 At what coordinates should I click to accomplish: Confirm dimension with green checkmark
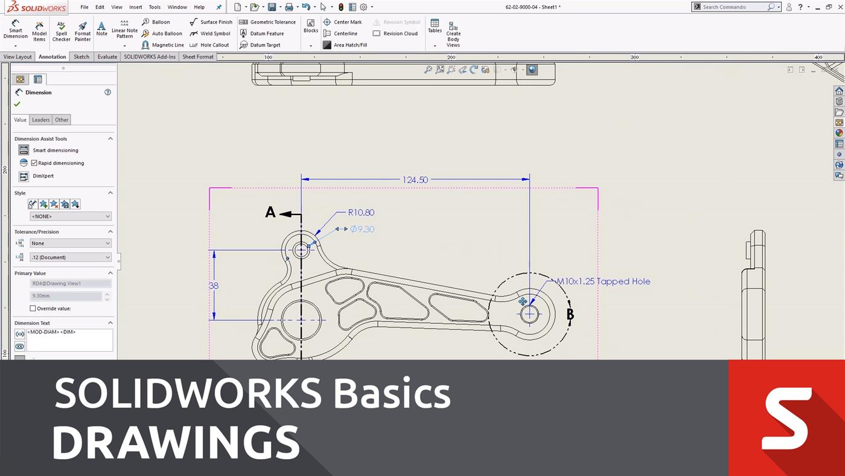pyautogui.click(x=17, y=103)
